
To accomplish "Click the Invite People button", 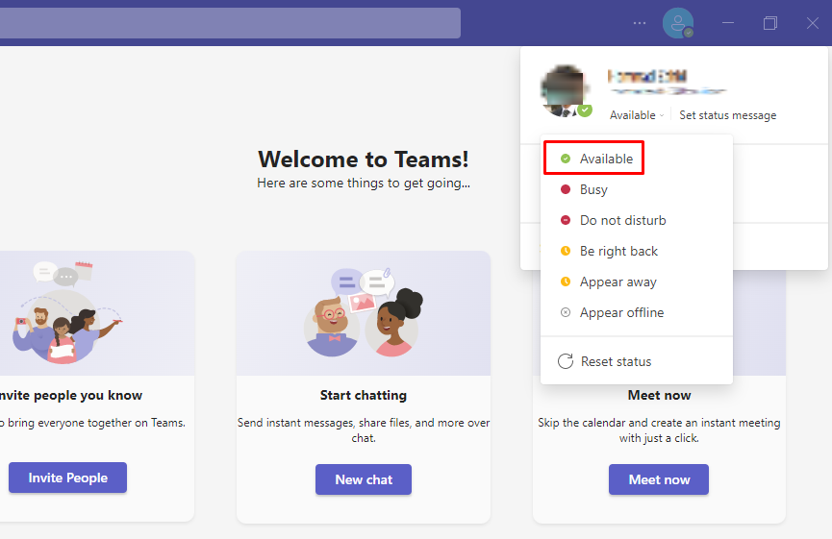I will pos(68,478).
